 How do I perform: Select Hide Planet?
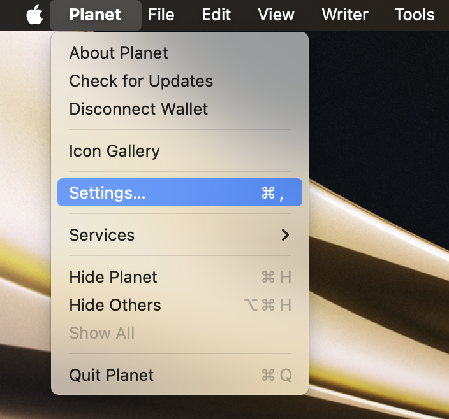click(180, 277)
